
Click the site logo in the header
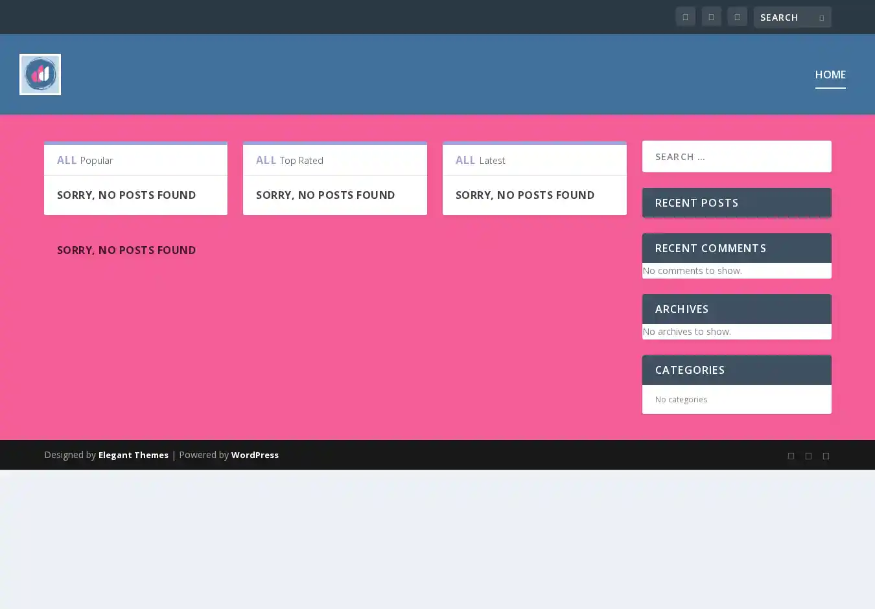(40, 75)
